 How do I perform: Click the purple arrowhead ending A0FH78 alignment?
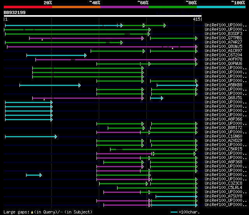[196, 59]
